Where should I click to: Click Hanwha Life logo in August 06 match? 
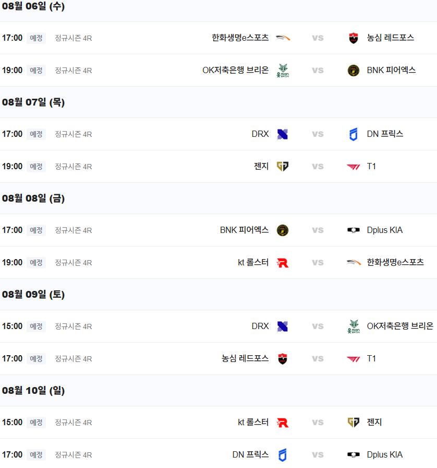pyautogui.click(x=283, y=38)
